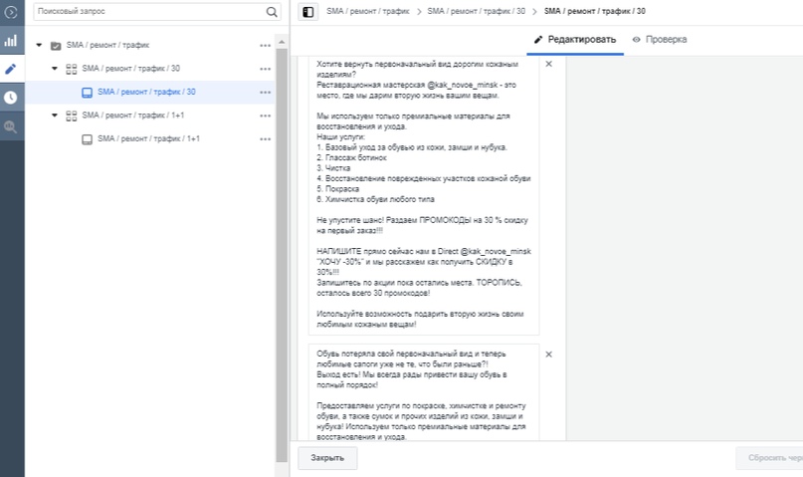Click text line 'Наши услуги:'
This screenshot has width=803, height=477.
(340, 137)
